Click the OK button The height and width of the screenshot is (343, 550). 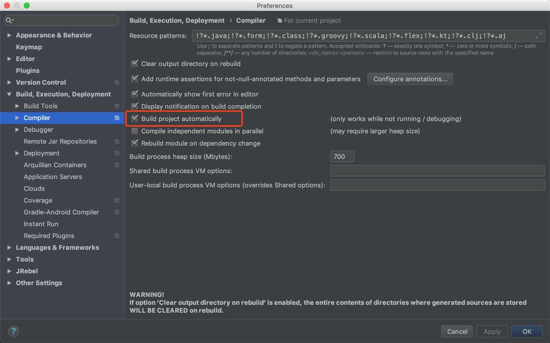click(x=527, y=331)
